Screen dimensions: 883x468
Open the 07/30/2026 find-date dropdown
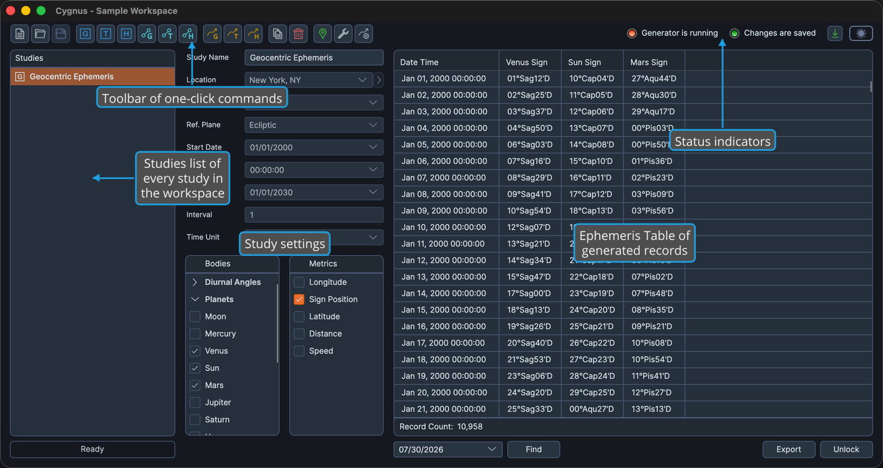(448, 449)
